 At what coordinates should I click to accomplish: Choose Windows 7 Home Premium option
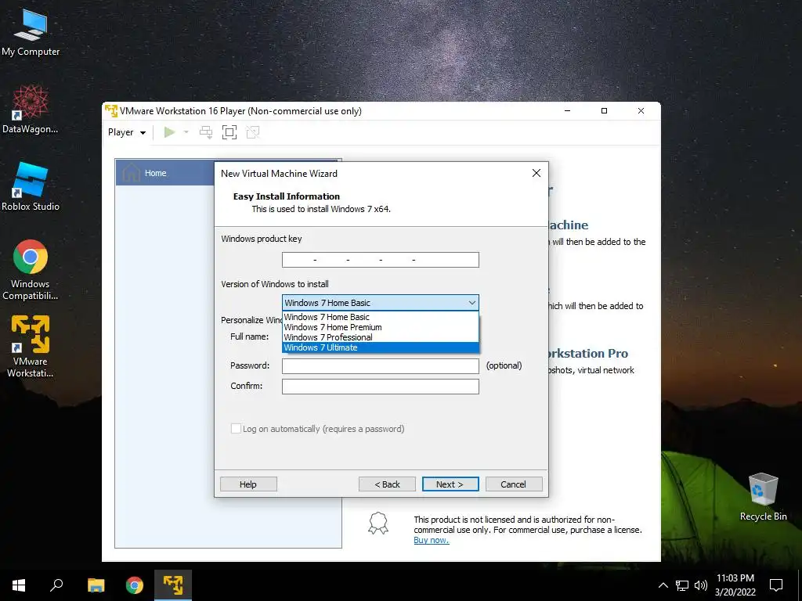[x=380, y=327]
